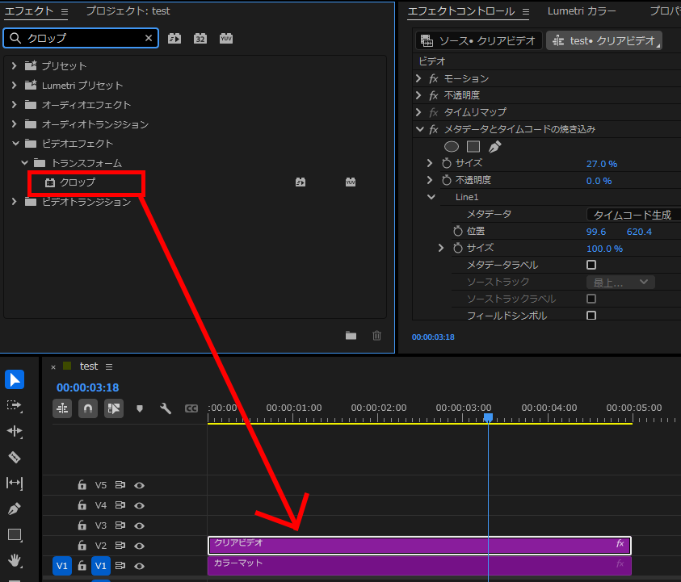Filter by accelerated effects icon
The width and height of the screenshot is (681, 582).
174,39
